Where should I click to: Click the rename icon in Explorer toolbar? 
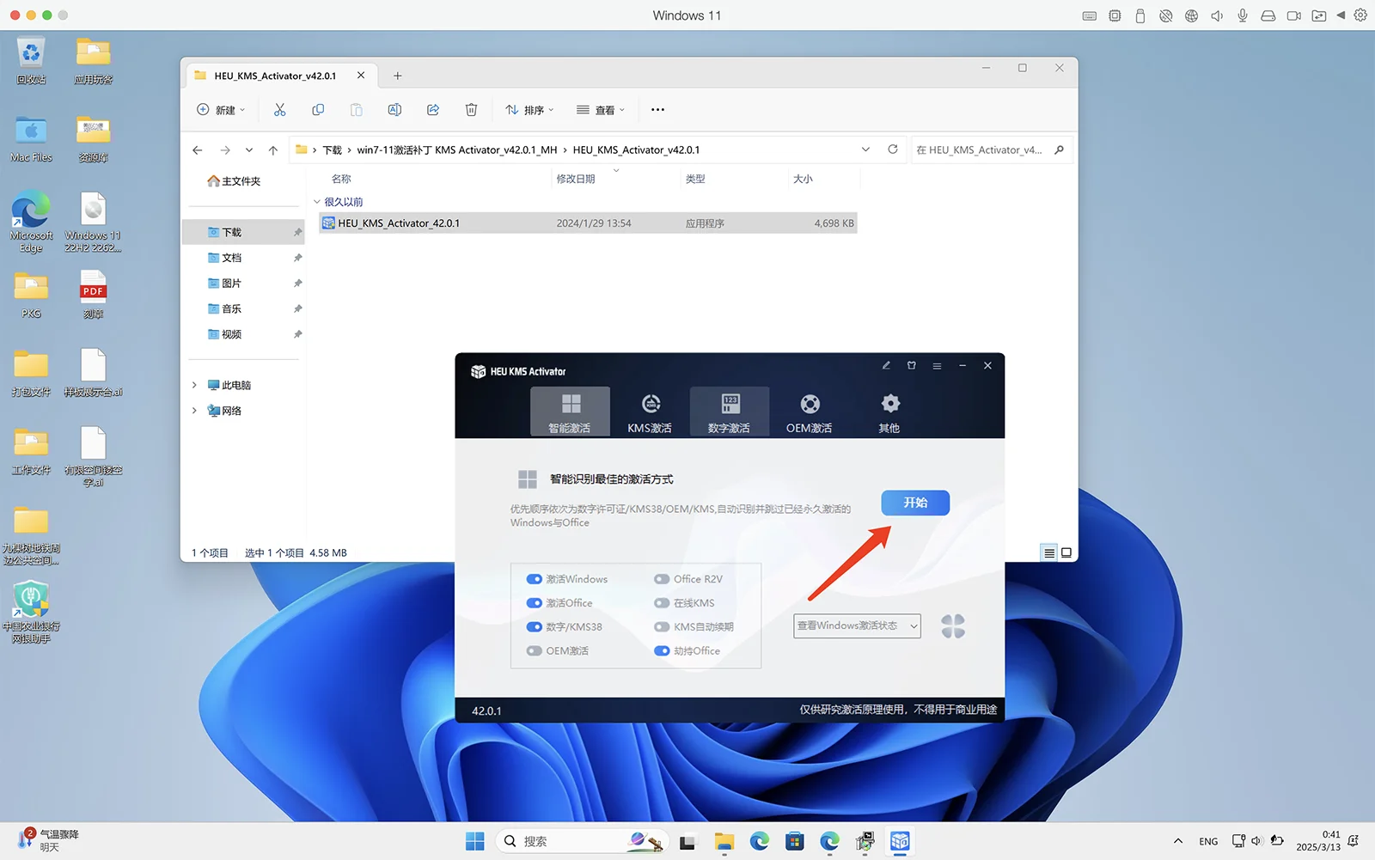coord(394,110)
